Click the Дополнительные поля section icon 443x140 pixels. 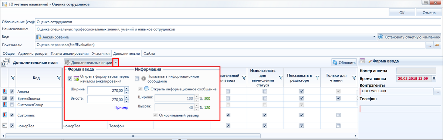click(x=5, y=62)
